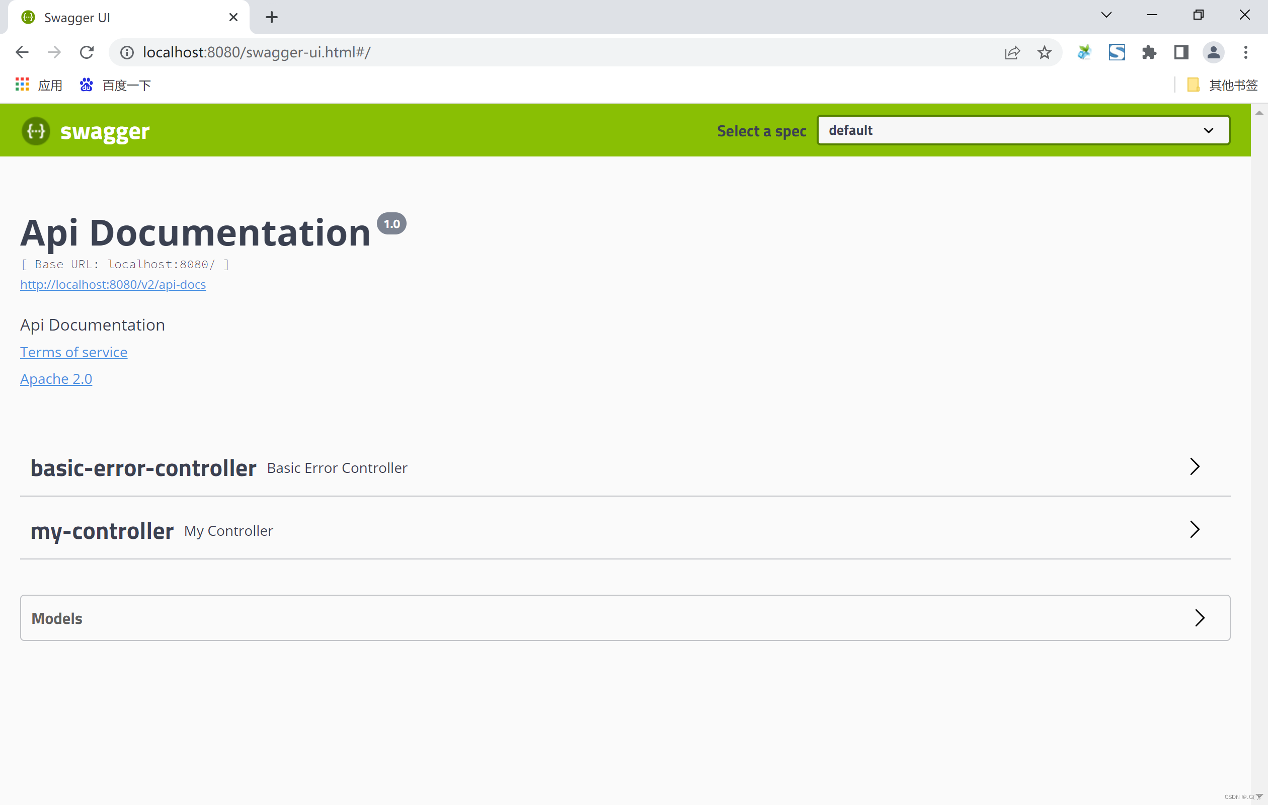Reload the Swagger UI page
1268x805 pixels.
click(87, 52)
